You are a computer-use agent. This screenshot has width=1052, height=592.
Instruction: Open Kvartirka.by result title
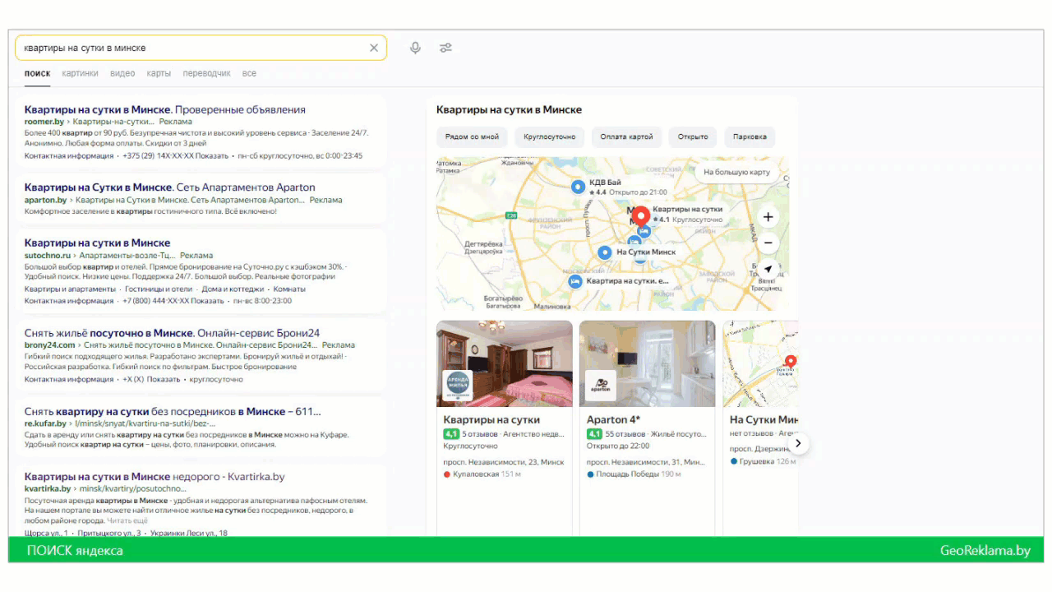(x=155, y=476)
